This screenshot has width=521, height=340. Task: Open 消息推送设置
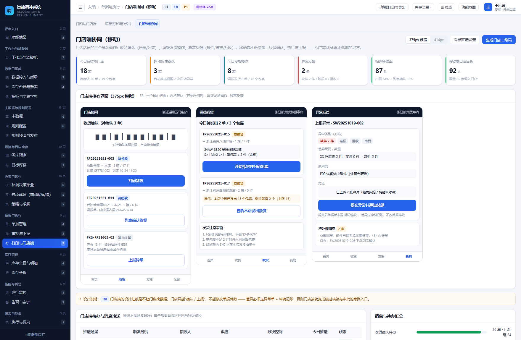point(465,40)
